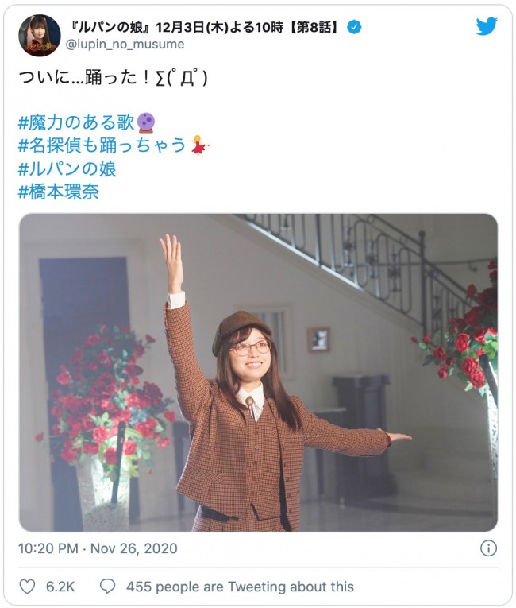The width and height of the screenshot is (516, 608).
Task: Open the tweet info circle icon
Action: point(488,548)
